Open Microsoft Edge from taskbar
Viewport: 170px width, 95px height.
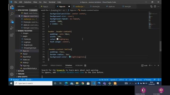[x=66, y=83]
